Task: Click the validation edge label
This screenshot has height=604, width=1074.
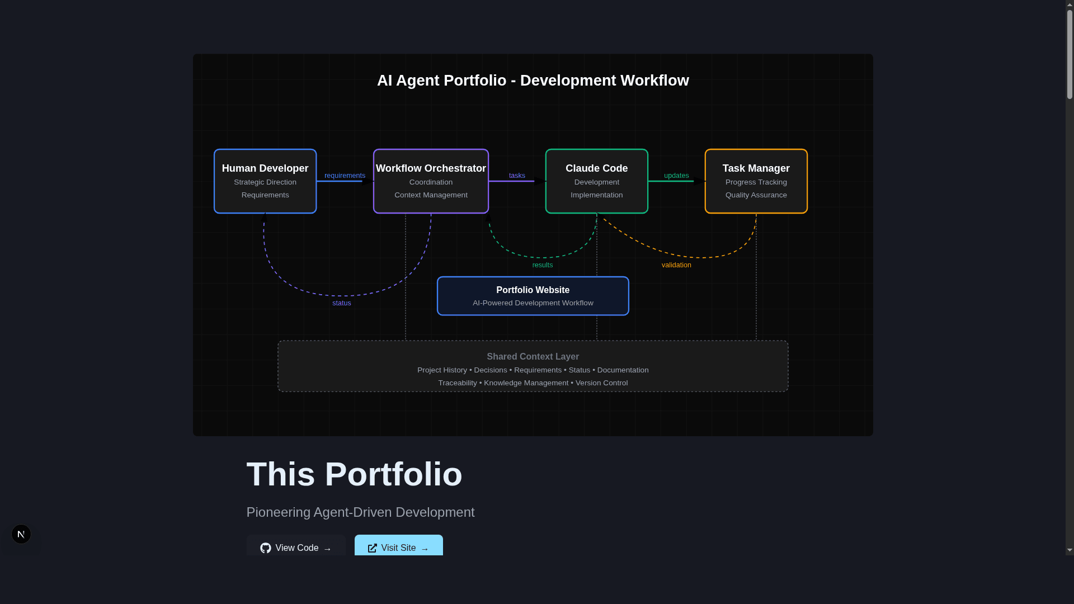Action: tap(676, 265)
